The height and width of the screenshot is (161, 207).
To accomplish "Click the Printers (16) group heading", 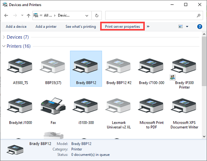I will coord(19,46).
